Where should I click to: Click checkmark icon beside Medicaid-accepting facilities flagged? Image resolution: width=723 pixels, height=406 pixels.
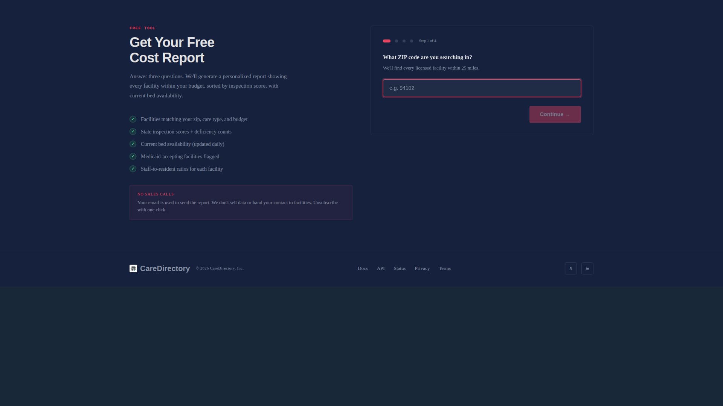(x=133, y=156)
